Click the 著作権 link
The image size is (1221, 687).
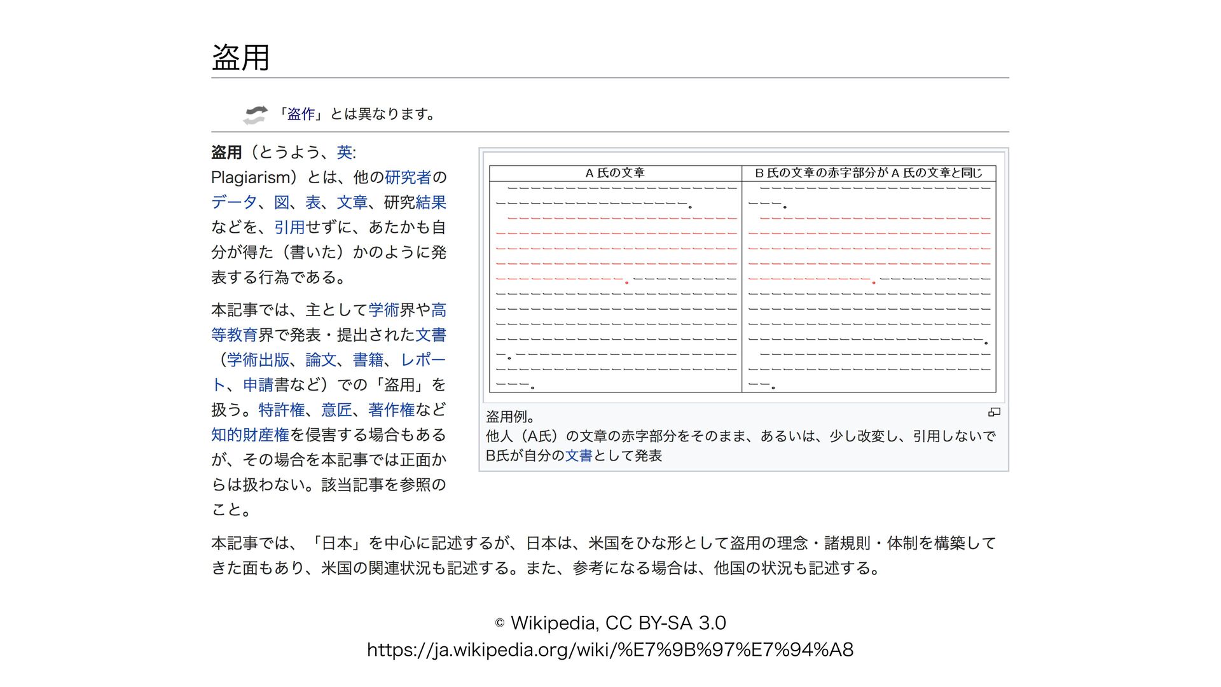point(391,410)
